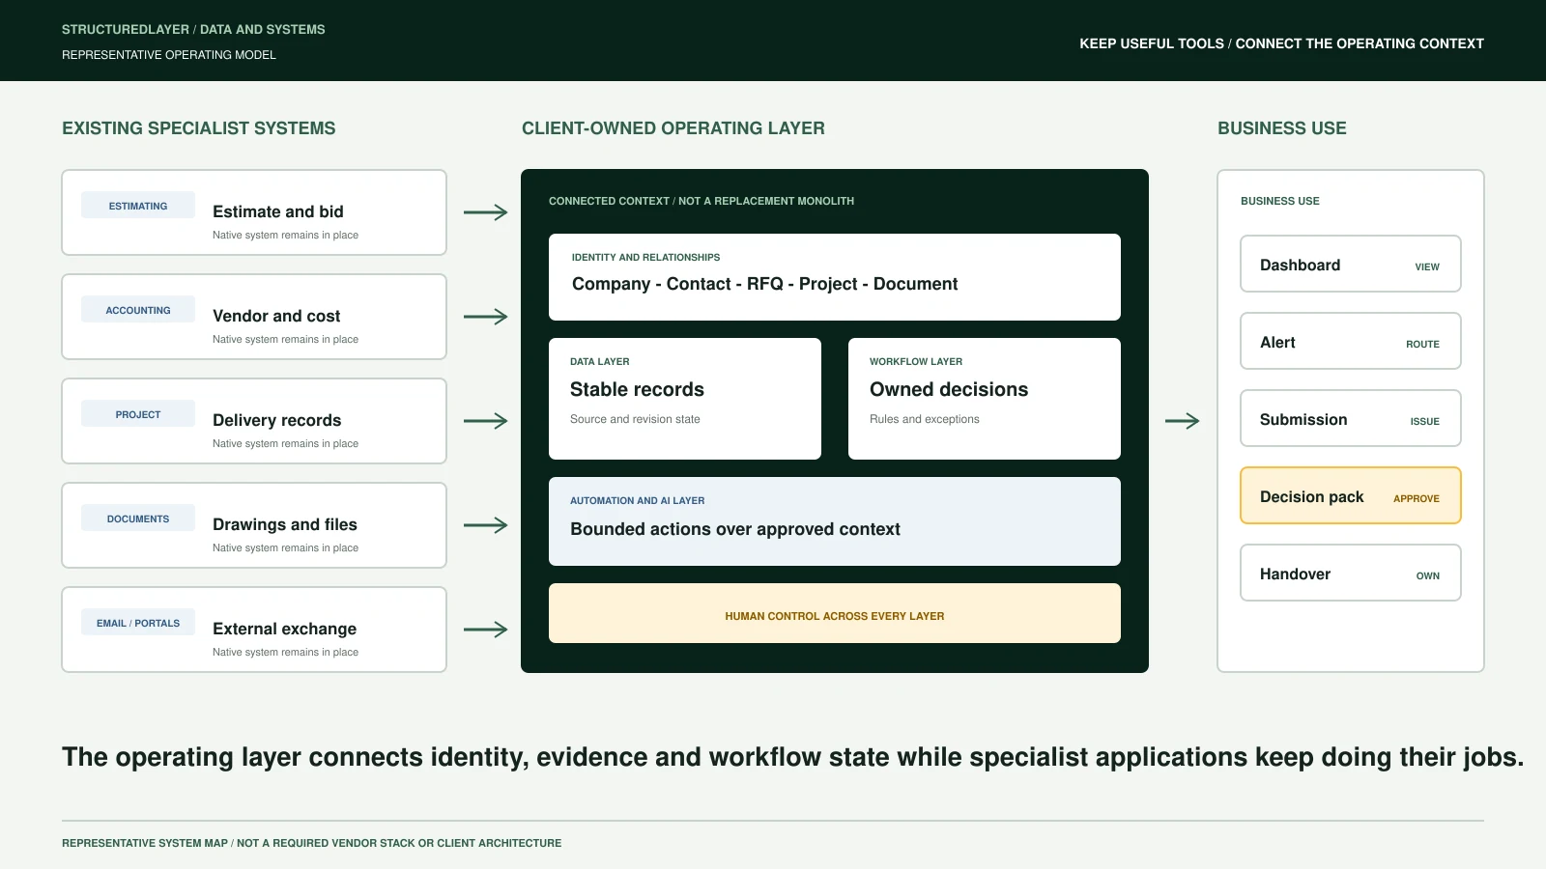1546x869 pixels.
Task: Click 'Company - Contact - RFQ - Project - Document'
Action: [x=765, y=284]
